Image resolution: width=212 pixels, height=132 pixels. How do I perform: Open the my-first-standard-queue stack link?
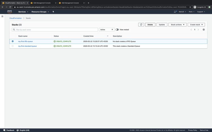pos(27,46)
